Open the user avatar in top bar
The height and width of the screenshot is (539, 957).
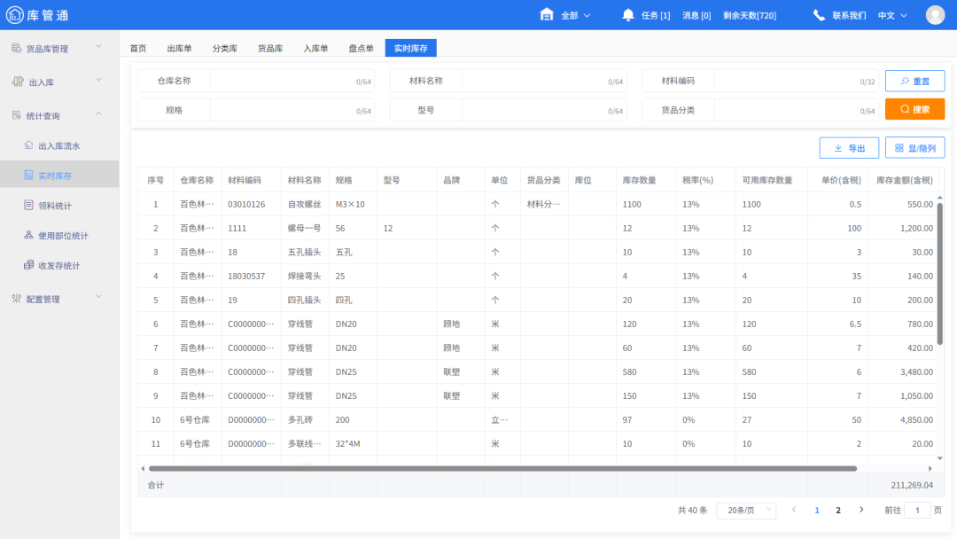pos(935,14)
